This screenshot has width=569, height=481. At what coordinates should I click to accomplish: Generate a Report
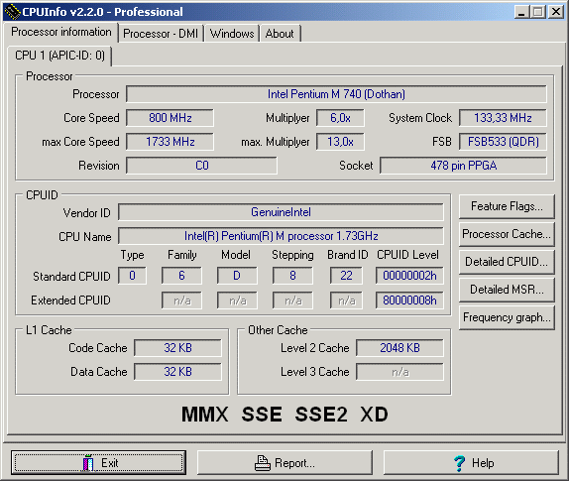click(x=284, y=463)
